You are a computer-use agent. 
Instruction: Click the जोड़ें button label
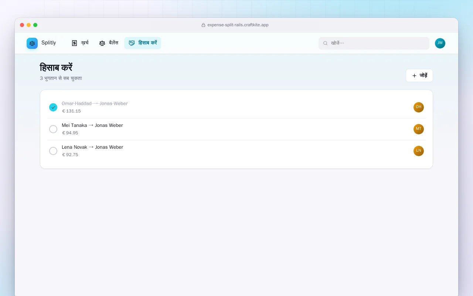point(423,75)
